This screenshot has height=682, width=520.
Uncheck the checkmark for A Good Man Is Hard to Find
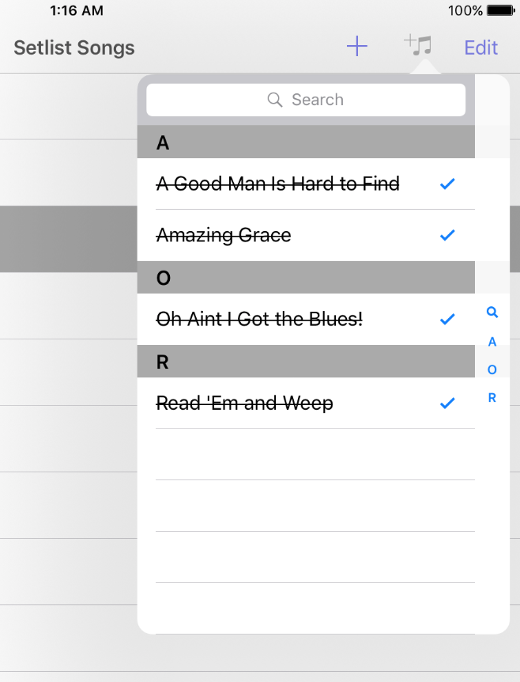coord(447,184)
